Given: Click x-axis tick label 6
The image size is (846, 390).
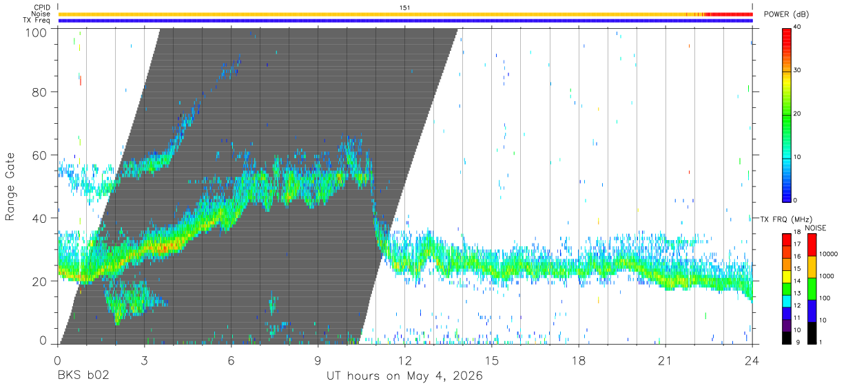Looking at the screenshot, I should tap(231, 360).
